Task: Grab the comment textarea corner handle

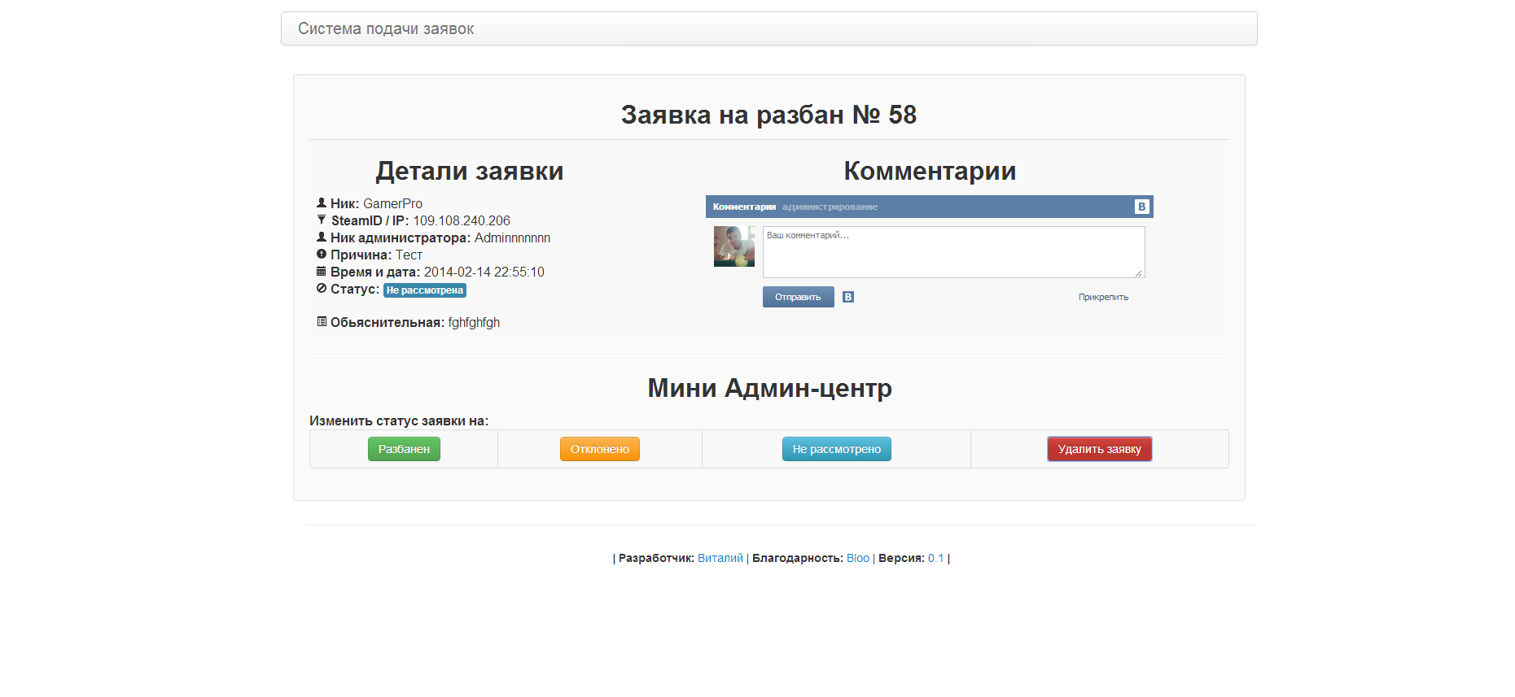Action: (1140, 273)
